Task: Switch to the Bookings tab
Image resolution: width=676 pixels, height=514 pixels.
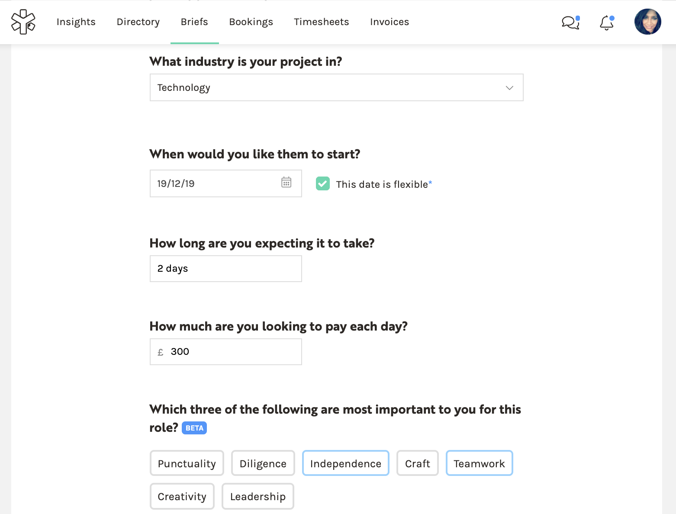Action: click(x=251, y=22)
